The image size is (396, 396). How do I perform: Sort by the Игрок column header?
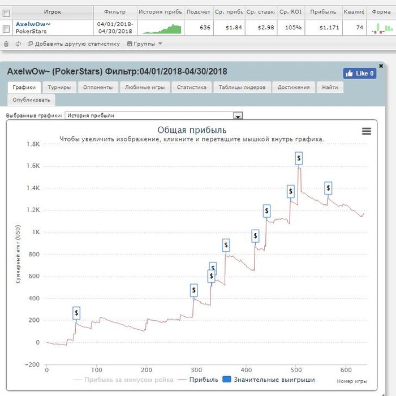point(53,12)
